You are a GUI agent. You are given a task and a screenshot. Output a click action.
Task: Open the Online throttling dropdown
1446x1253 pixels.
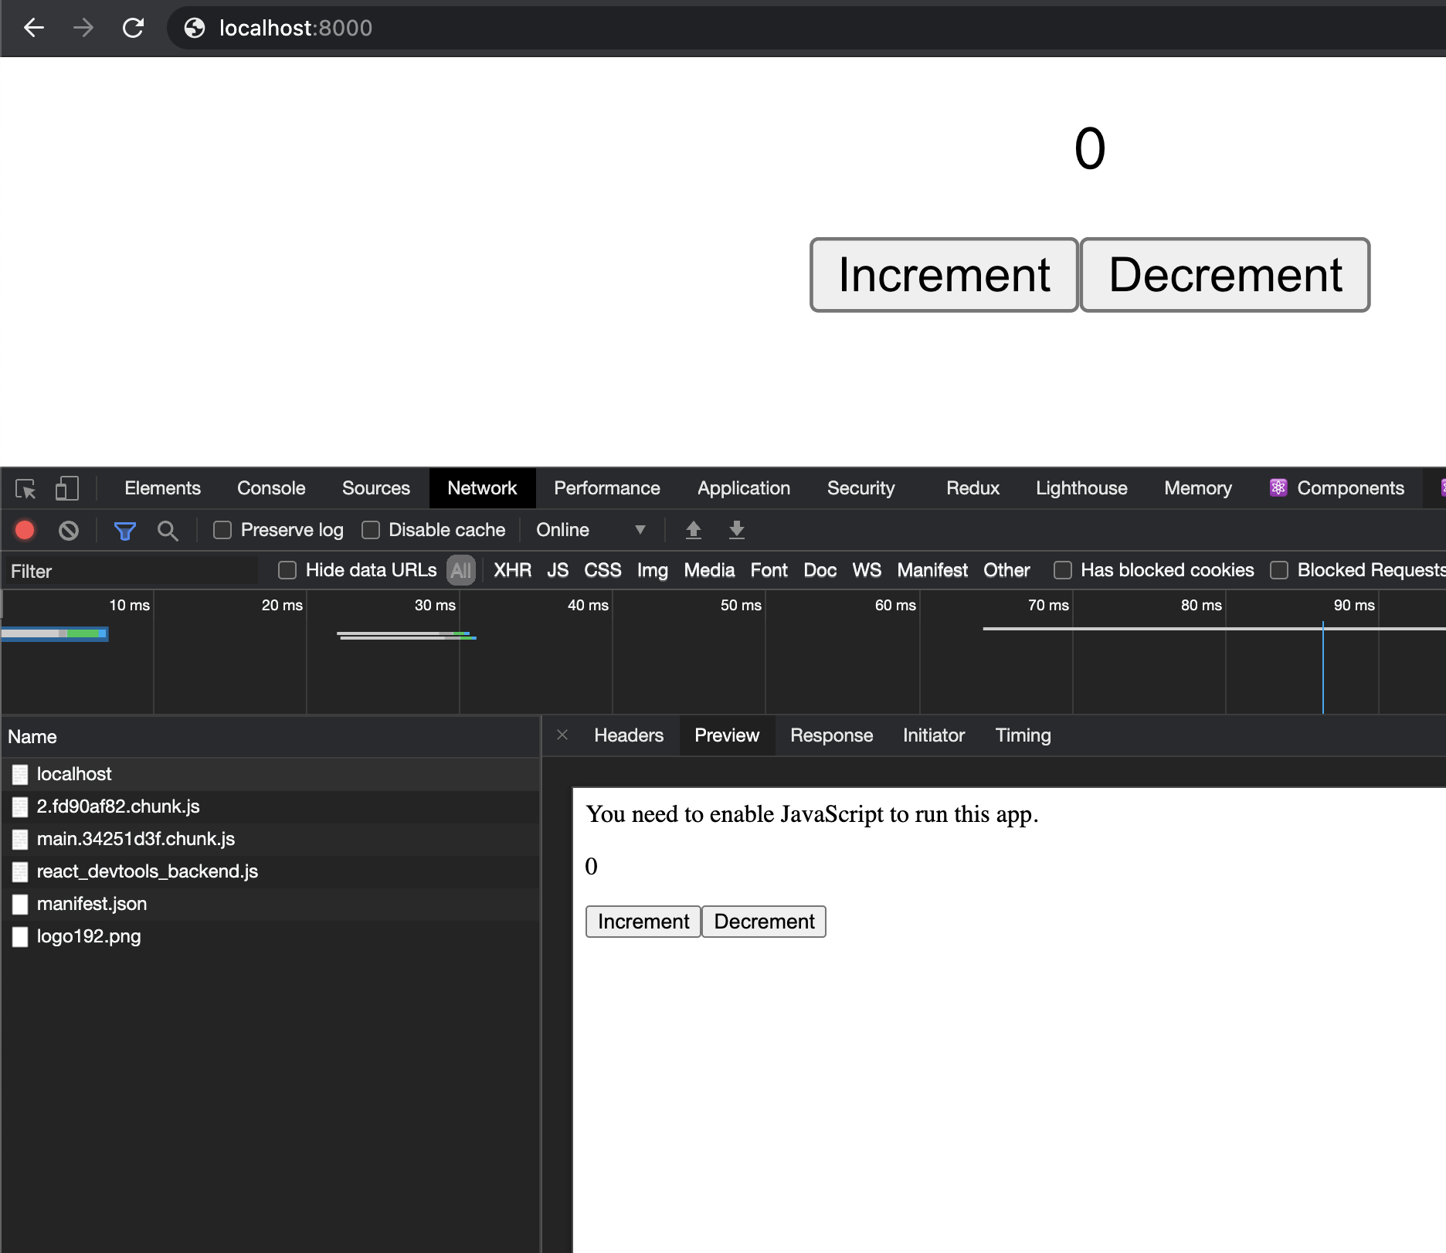click(x=590, y=530)
